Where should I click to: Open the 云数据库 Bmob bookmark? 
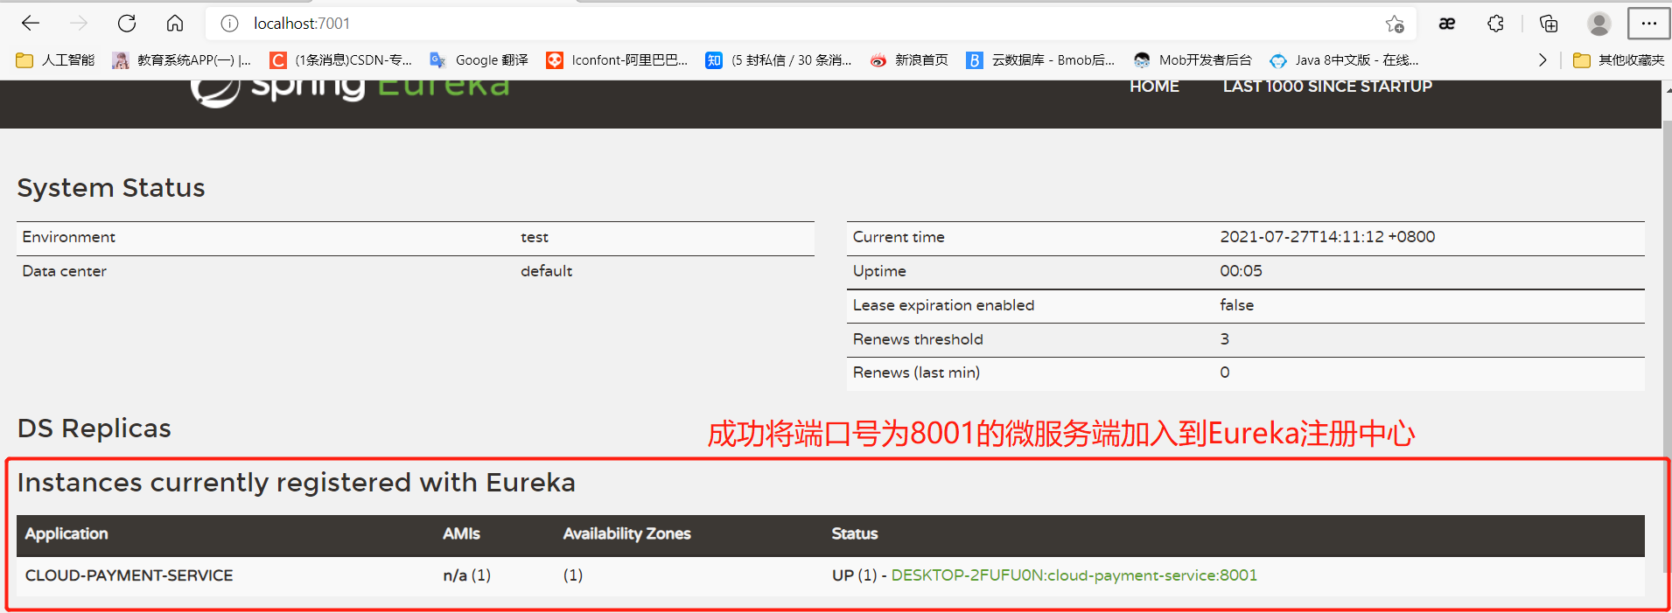tap(1040, 60)
